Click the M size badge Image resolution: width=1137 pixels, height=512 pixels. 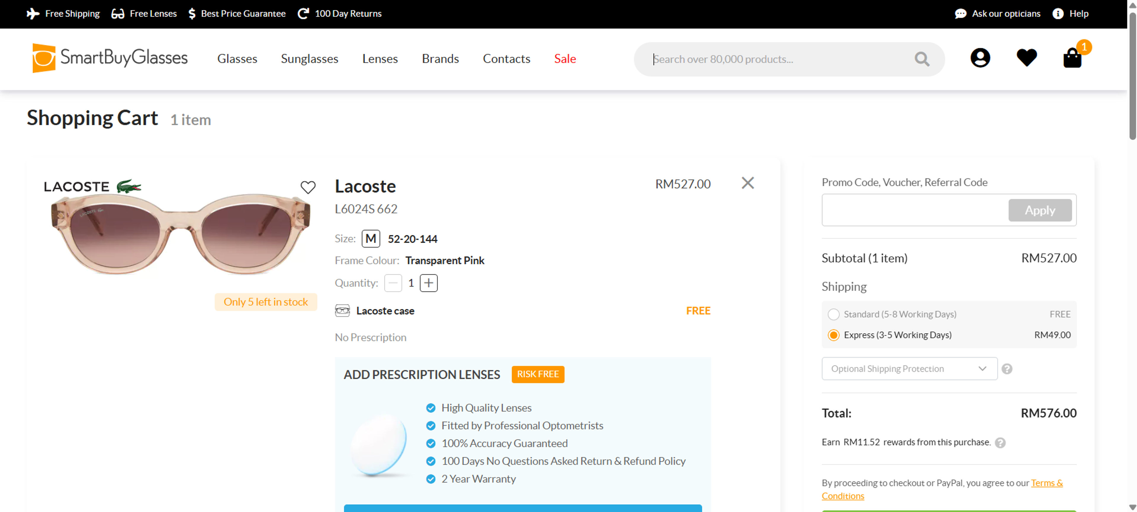pyautogui.click(x=371, y=239)
